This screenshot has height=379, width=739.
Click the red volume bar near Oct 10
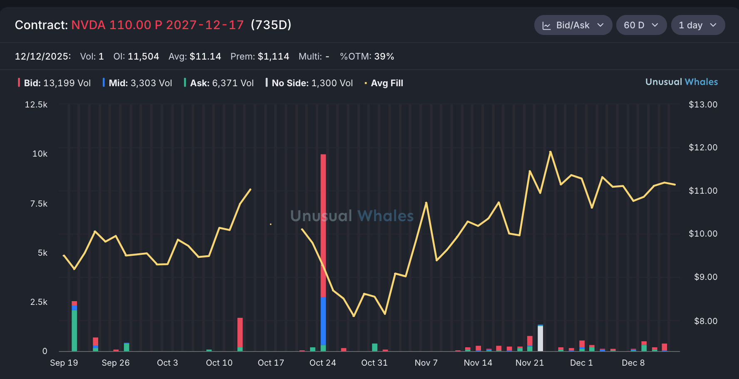tap(240, 332)
